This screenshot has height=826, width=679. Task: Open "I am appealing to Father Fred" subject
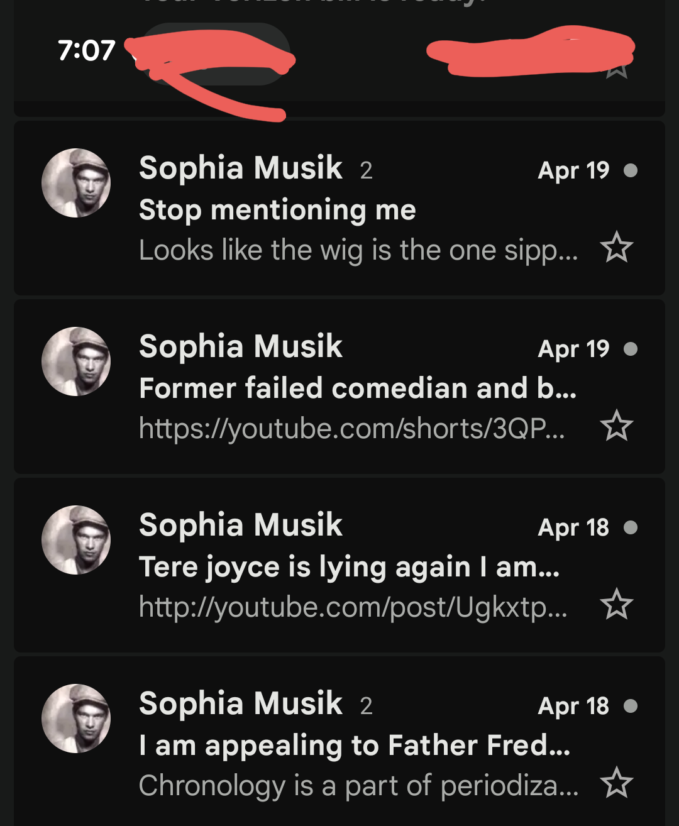(355, 745)
